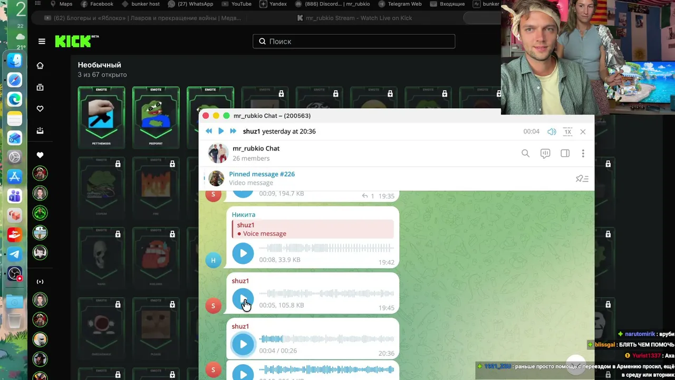Open Home in the Kick sidebar
The width and height of the screenshot is (675, 380).
[x=40, y=65]
